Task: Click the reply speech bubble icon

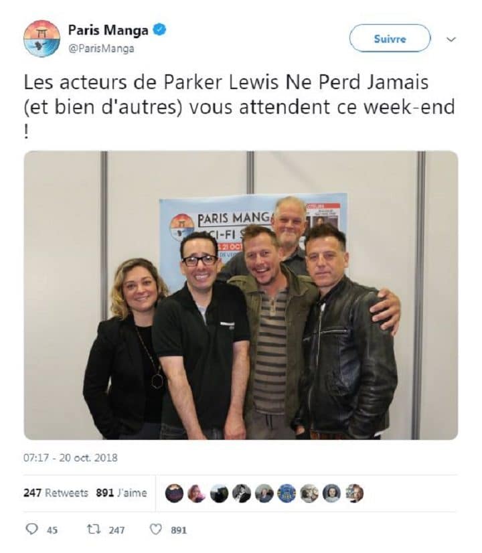Action: click(x=32, y=529)
